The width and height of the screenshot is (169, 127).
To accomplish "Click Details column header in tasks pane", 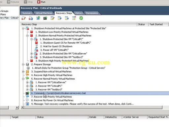I will [x=96, y=117].
